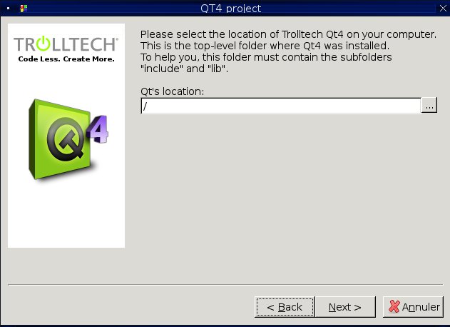Click the green power symbol in Trolltech
This screenshot has width=450, height=327.
tap(43, 44)
